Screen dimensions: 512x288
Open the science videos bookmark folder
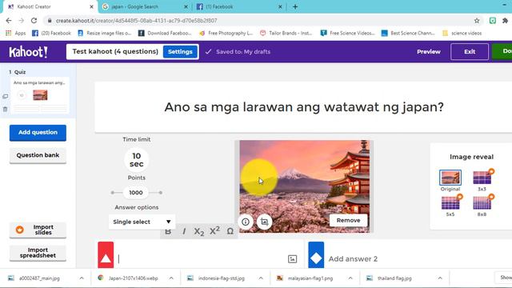tap(462, 33)
